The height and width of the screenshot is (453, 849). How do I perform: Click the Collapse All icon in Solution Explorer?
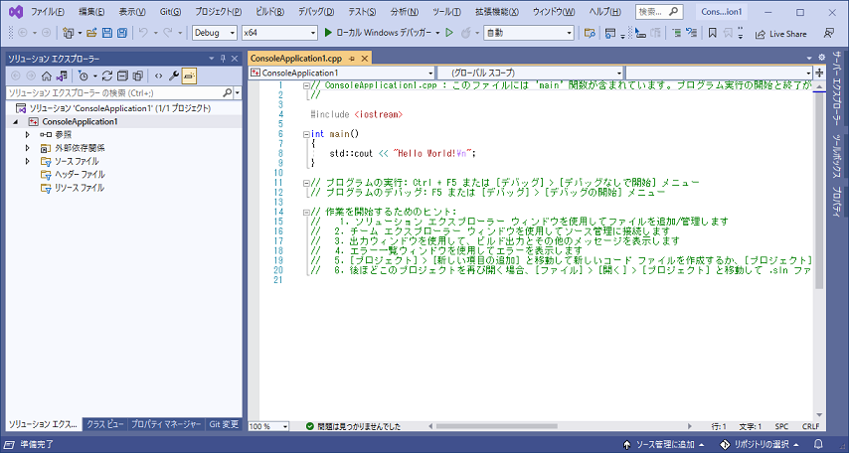click(x=123, y=75)
